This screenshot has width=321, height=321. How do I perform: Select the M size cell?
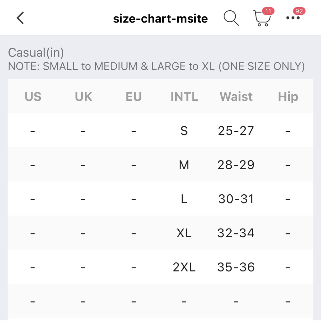point(184,165)
